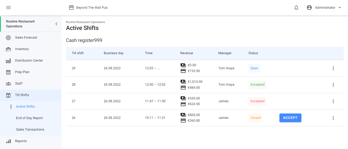Click the Prep Plan calendar icon
The image size is (348, 149).
point(8,72)
